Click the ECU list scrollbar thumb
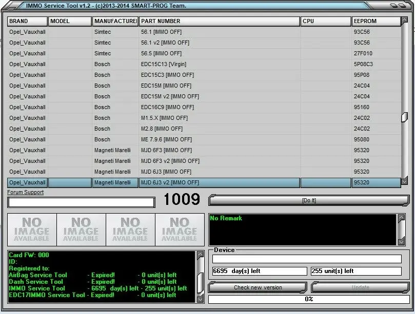Image resolution: width=415 pixels, height=314 pixels. coord(404,117)
